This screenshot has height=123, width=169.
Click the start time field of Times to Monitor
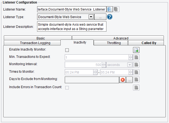[79, 72]
